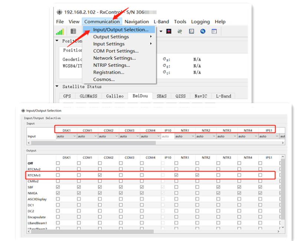Toggle NMEA output on COM4
The height and width of the screenshot is (241, 302).
click(x=142, y=193)
